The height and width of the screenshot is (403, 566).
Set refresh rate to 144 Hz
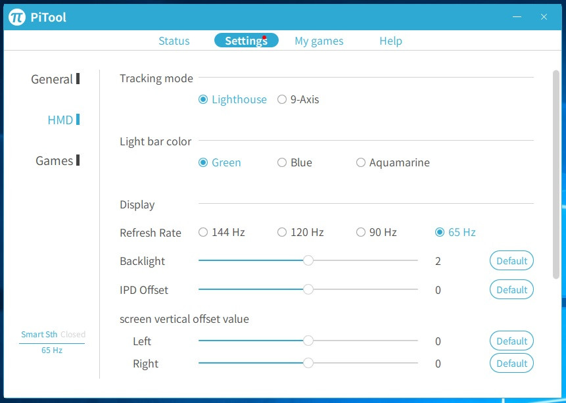tap(203, 233)
